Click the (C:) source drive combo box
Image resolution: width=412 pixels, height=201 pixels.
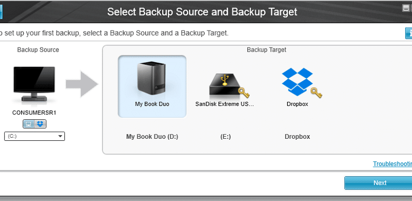pyautogui.click(x=34, y=136)
